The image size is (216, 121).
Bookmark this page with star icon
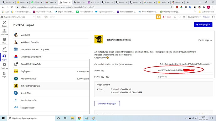coord(171,7)
